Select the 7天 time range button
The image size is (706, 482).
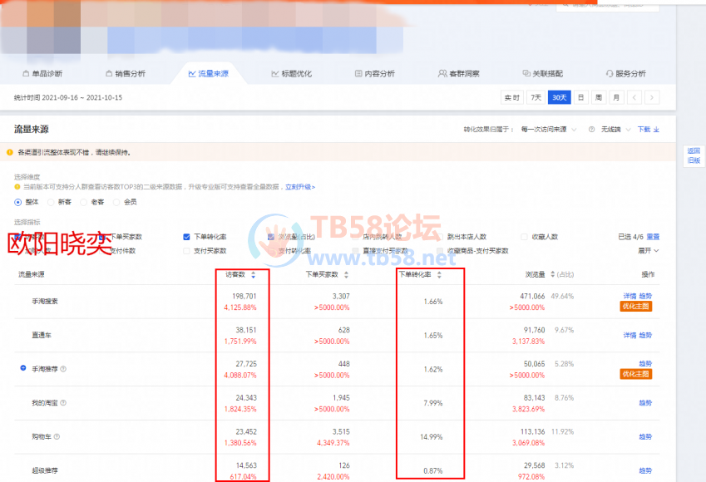[x=536, y=98]
